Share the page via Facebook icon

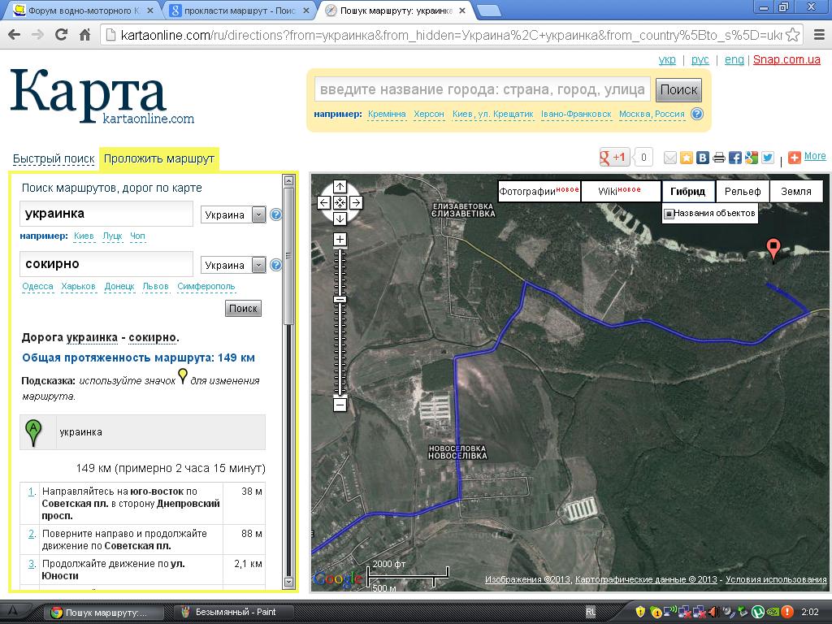pyautogui.click(x=734, y=158)
